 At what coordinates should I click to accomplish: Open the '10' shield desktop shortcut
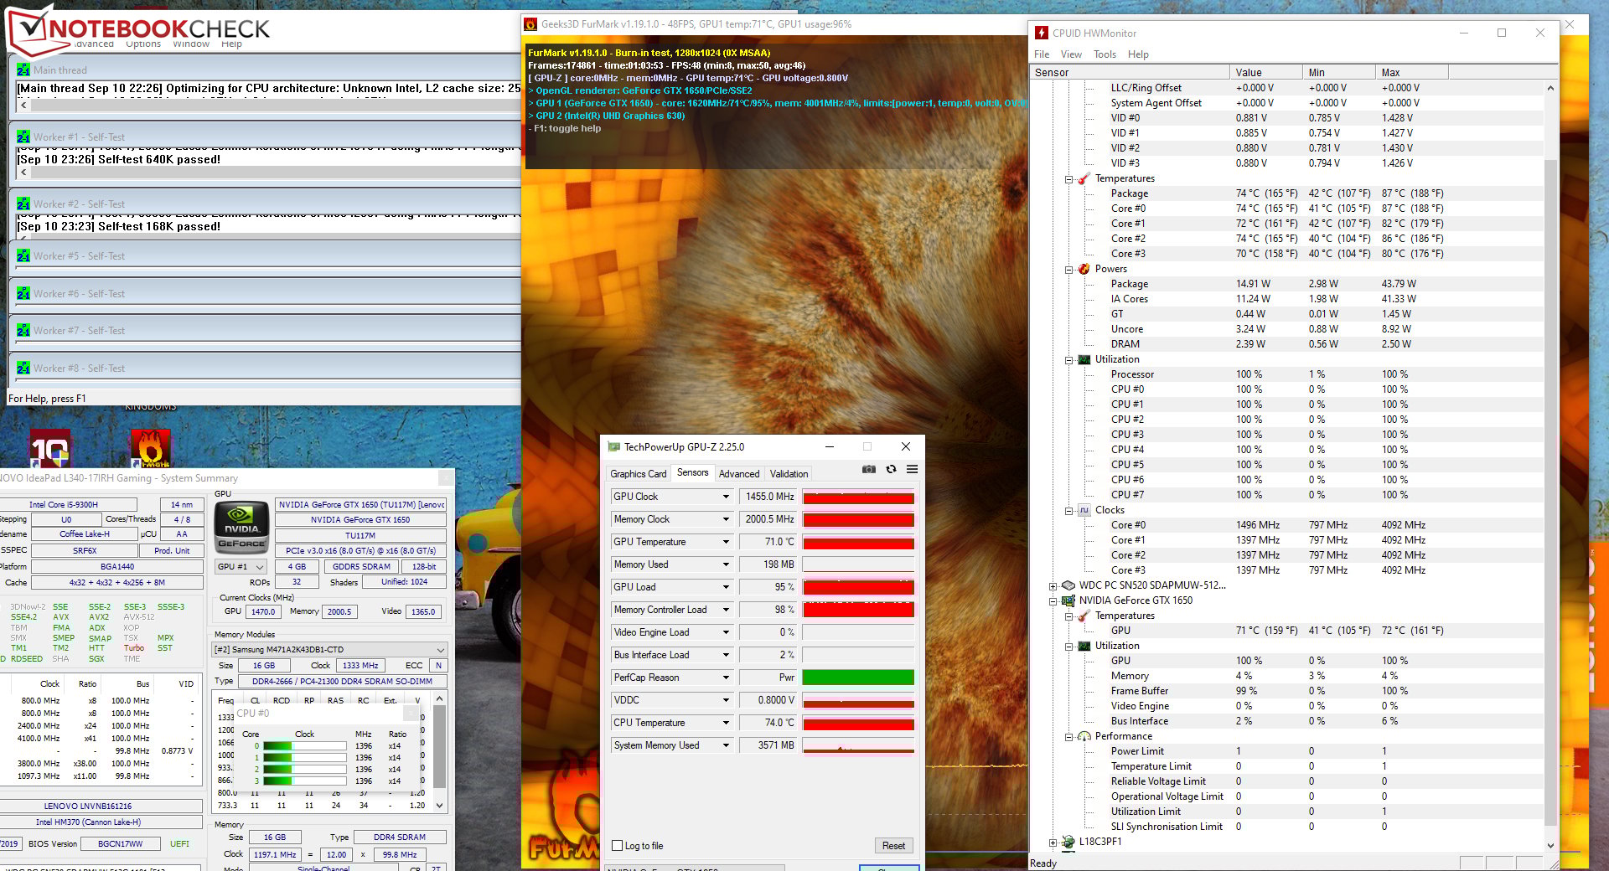pyautogui.click(x=49, y=448)
